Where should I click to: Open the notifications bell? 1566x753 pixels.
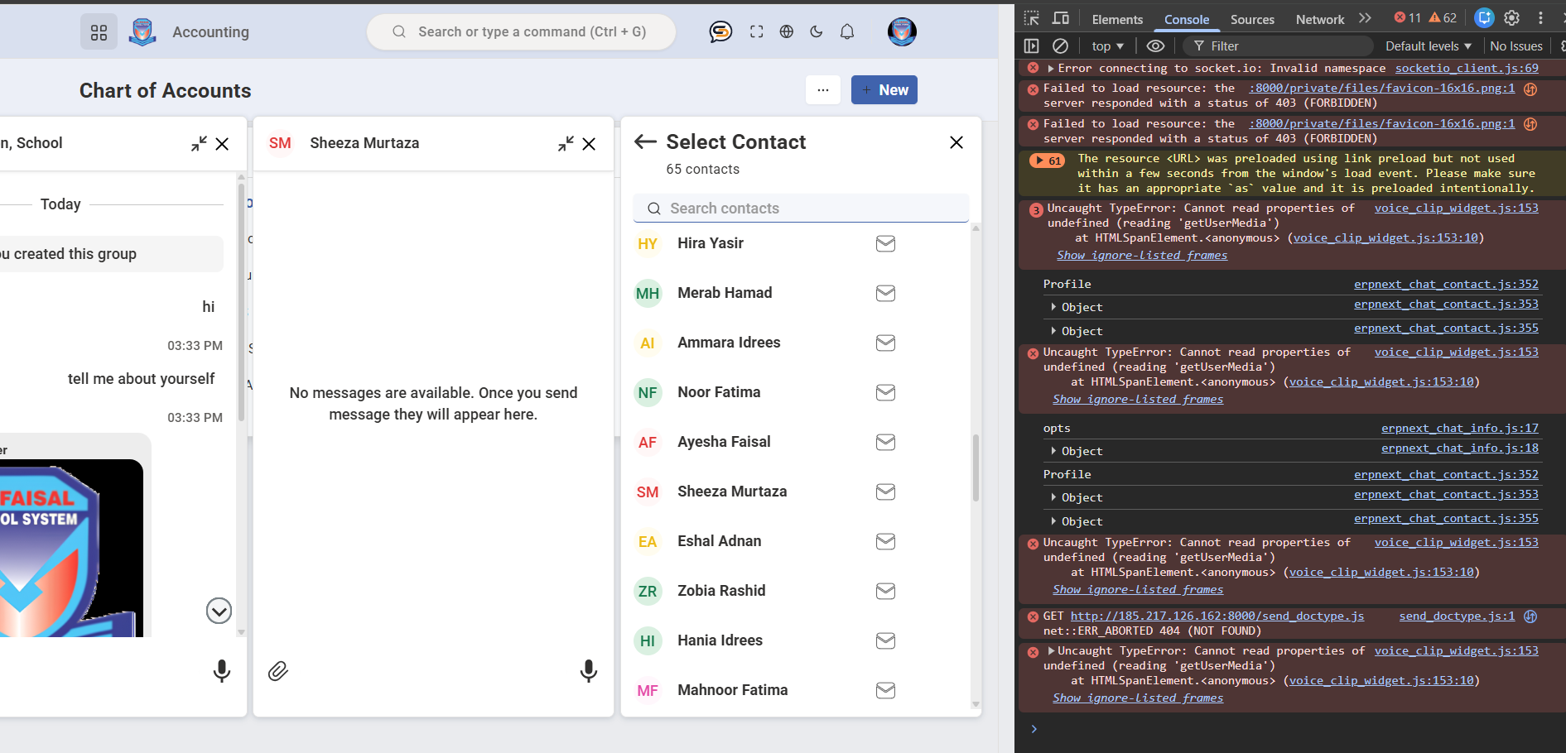(x=846, y=31)
